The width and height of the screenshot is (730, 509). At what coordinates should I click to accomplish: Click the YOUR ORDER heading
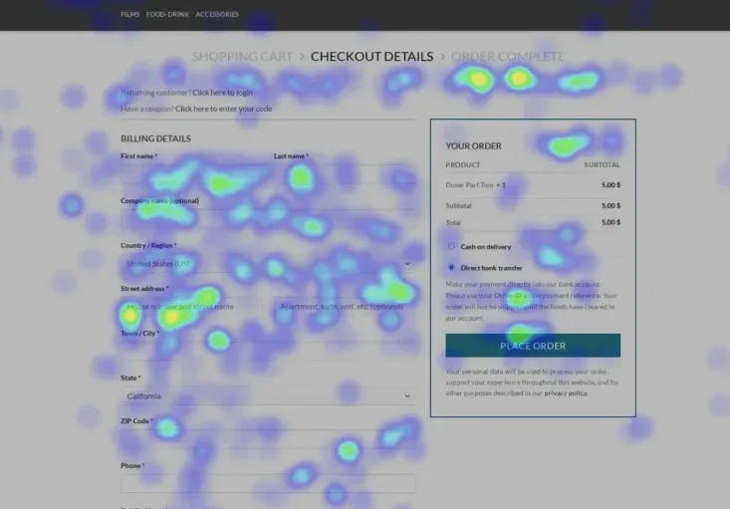473,146
